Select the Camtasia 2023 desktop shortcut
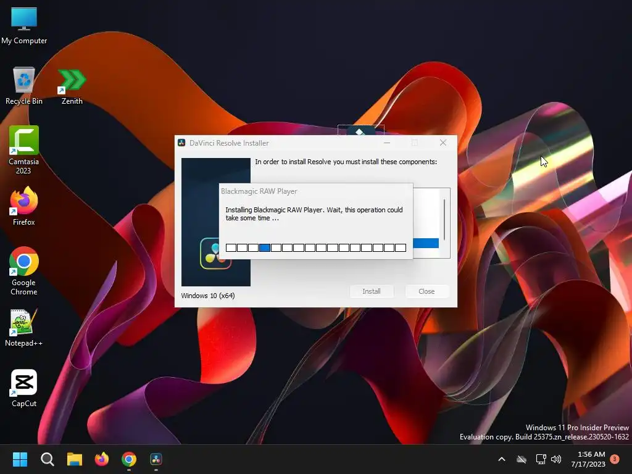This screenshot has height=474, width=632. pos(24,150)
